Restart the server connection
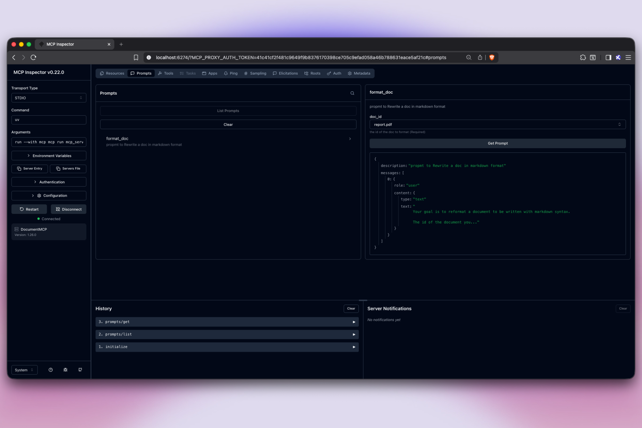 click(x=29, y=209)
